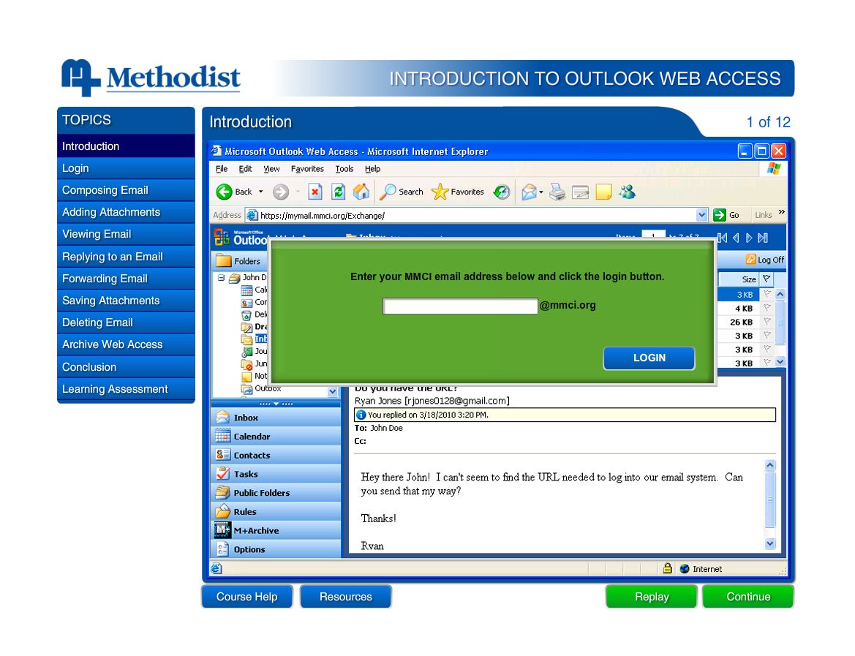Click the Print printer icon

coord(557,192)
